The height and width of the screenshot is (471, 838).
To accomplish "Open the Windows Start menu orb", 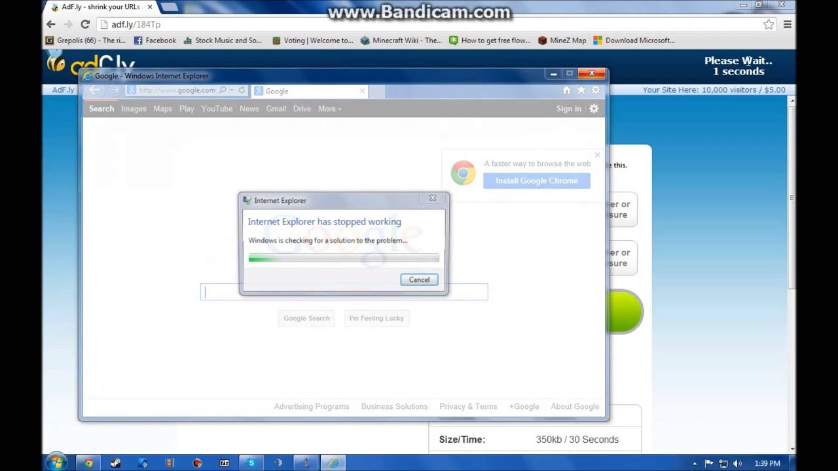I will coord(56,462).
